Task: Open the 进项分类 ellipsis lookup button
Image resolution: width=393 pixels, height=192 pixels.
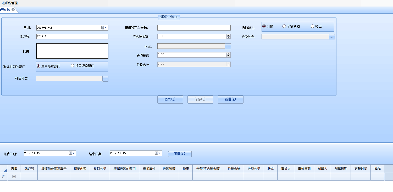Action: pos(332,37)
